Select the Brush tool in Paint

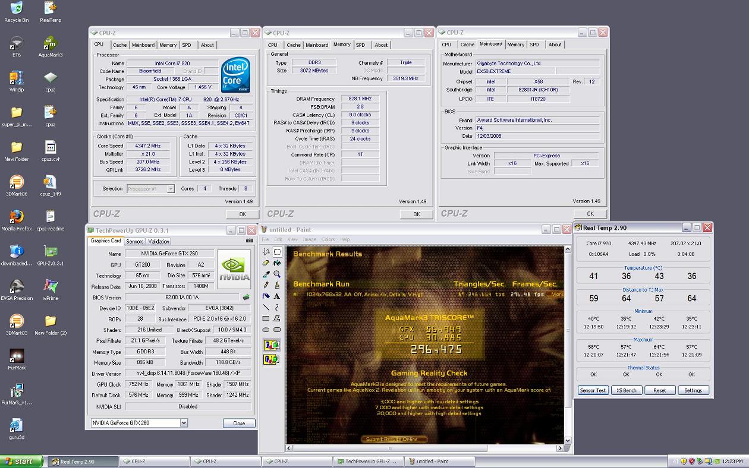pyautogui.click(x=277, y=285)
